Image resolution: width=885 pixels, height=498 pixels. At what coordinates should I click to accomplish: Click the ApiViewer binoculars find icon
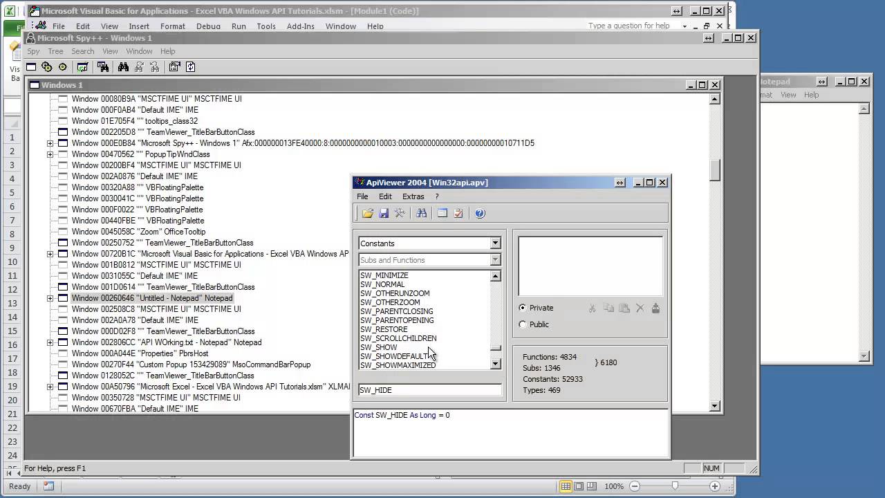pyautogui.click(x=422, y=213)
